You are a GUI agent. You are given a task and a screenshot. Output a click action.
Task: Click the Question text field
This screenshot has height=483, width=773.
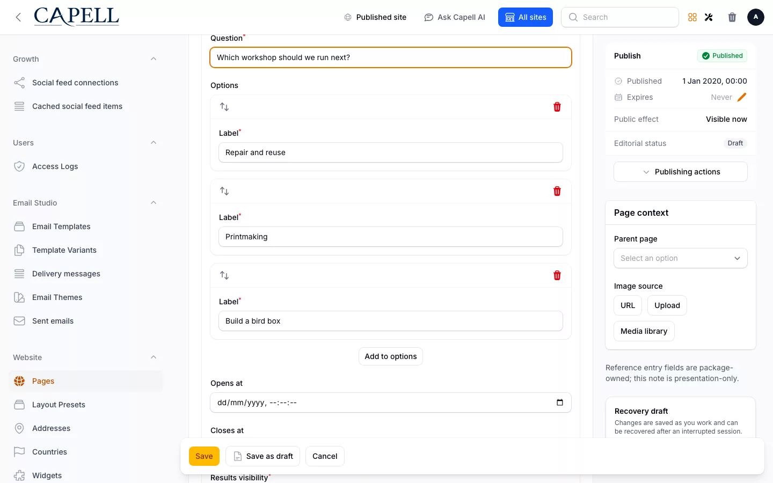point(391,57)
